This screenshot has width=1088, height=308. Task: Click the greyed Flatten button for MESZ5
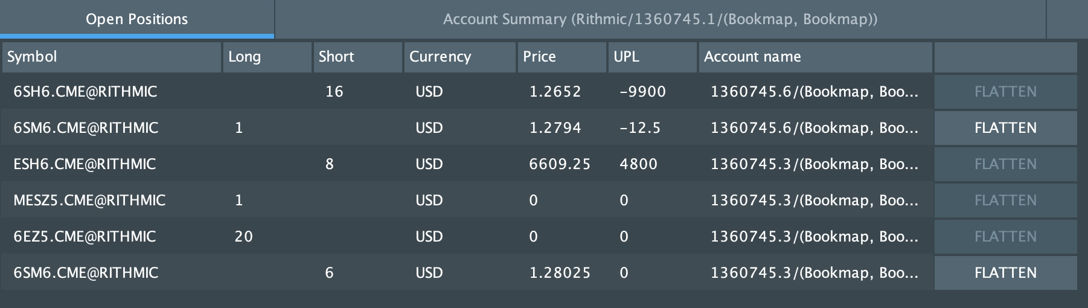[x=1005, y=201]
